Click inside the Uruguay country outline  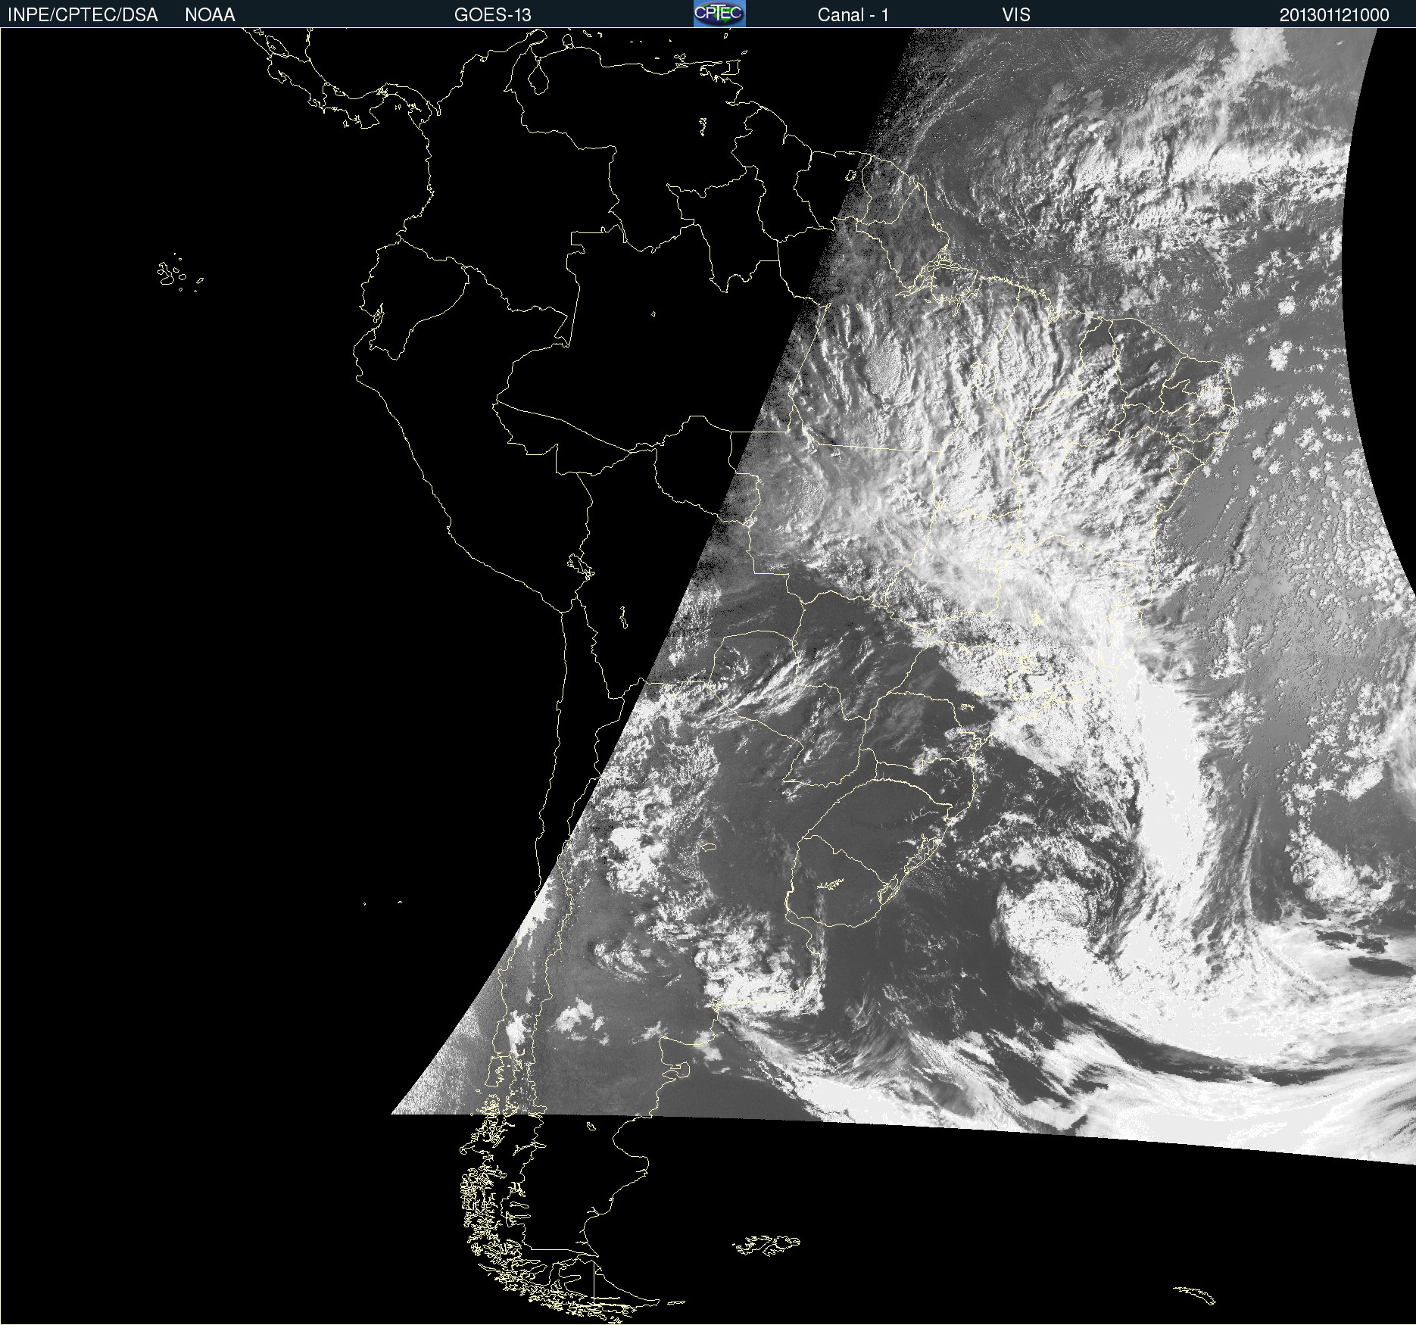[841, 878]
